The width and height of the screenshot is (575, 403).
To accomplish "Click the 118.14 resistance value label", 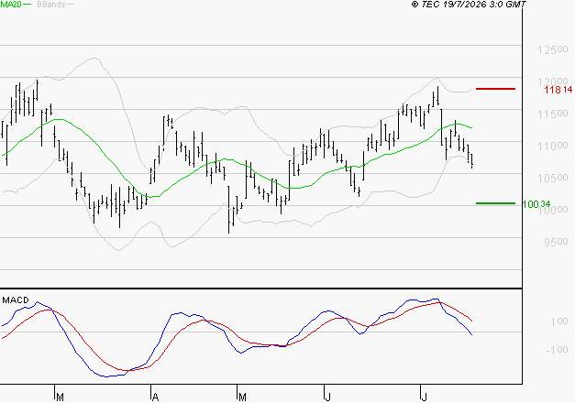I will pyautogui.click(x=558, y=90).
